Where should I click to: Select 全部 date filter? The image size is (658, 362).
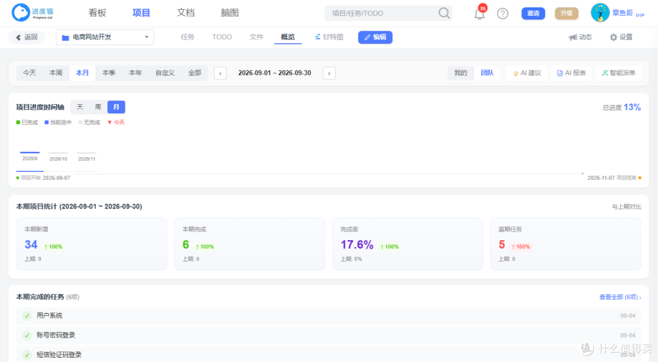[x=195, y=73]
